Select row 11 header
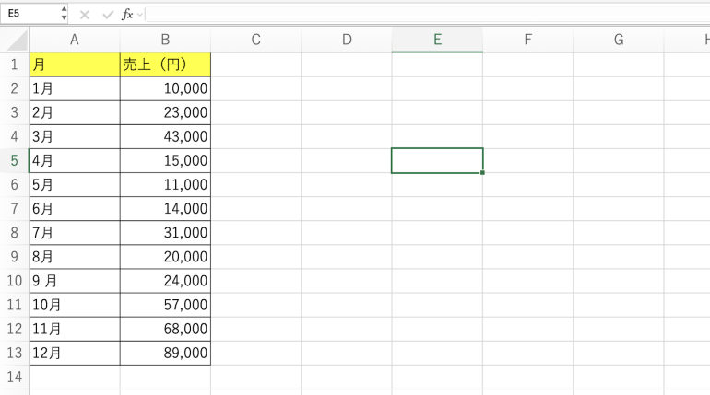710x395 pixels. pos(15,305)
